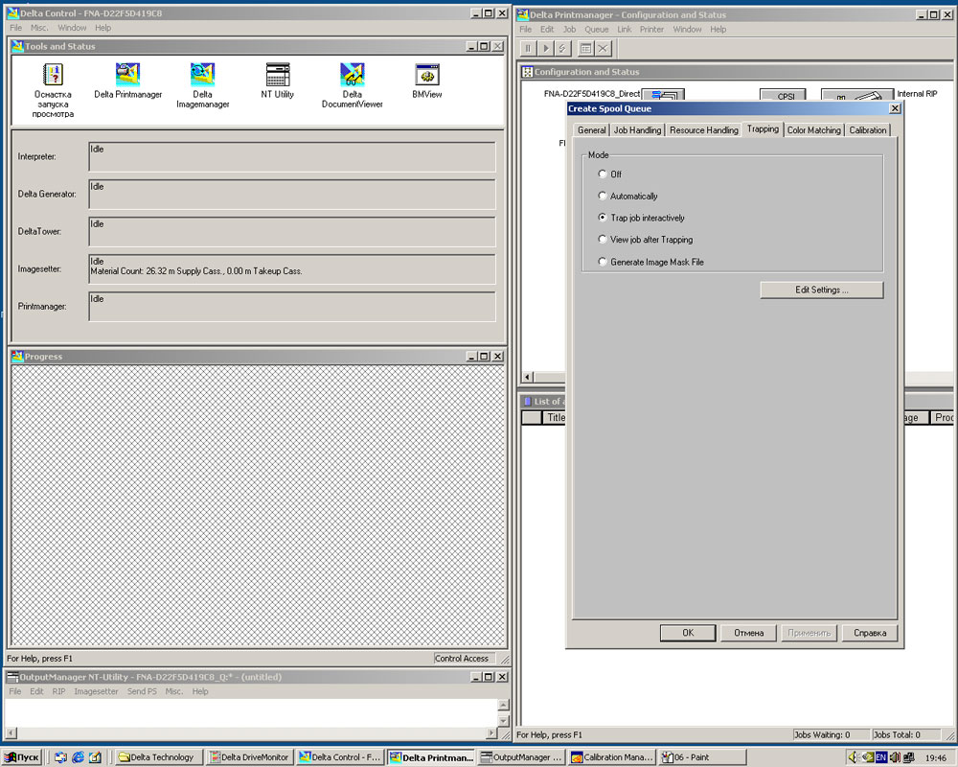Switch to the Job Handling tab
The width and height of the screenshot is (958, 767).
(x=637, y=130)
